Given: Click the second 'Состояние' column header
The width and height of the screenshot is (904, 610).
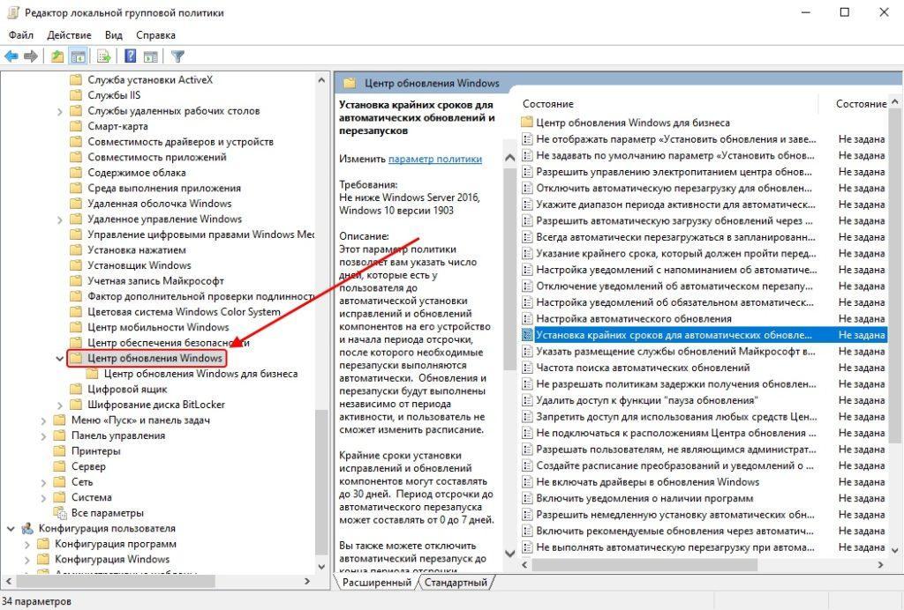Looking at the screenshot, I should pos(862,104).
